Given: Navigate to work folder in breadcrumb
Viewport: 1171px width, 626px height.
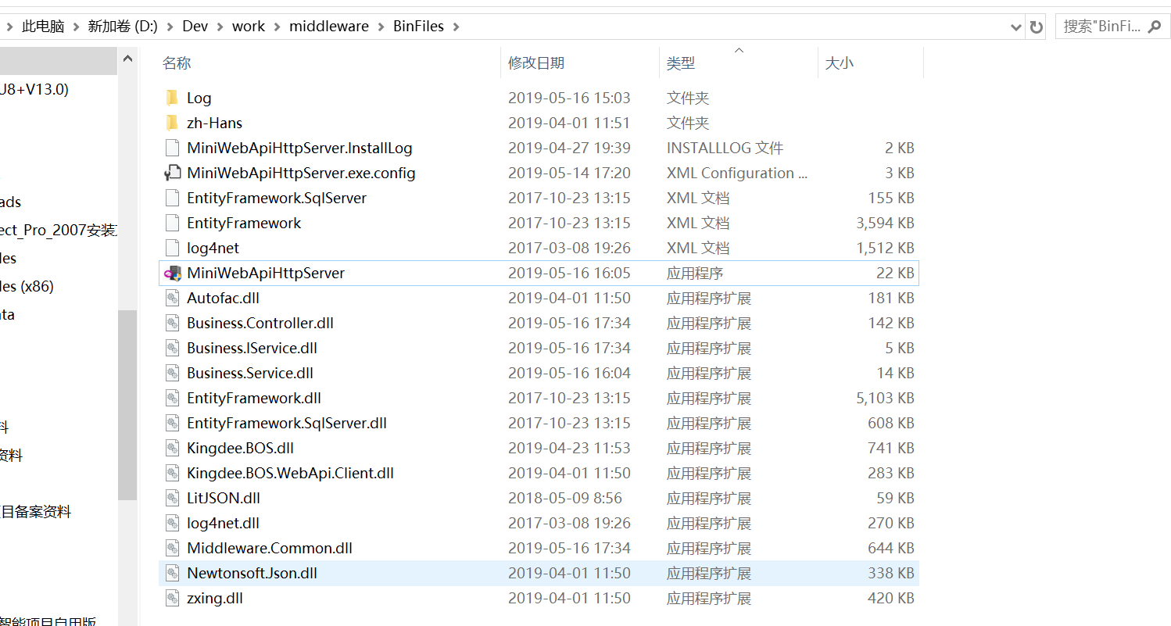Looking at the screenshot, I should coord(249,26).
